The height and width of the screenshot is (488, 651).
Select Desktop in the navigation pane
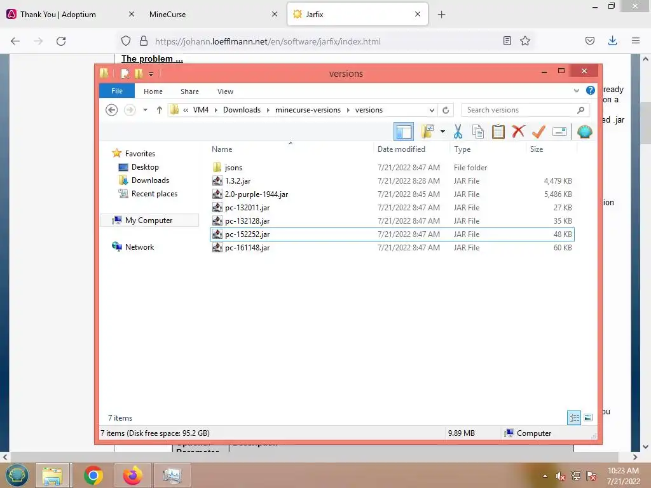pos(145,167)
